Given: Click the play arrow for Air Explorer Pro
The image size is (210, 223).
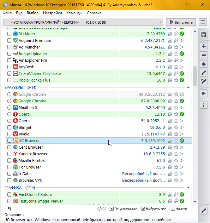Looking at the screenshot, I should tap(182, 60).
